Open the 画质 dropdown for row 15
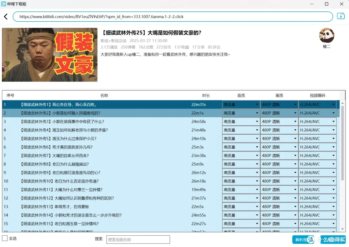This screenshot has height=247, width=349. pyautogui.click(x=279, y=224)
